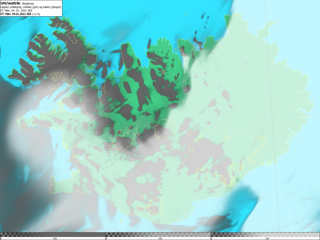Viewport: 320px width, 240px height.
Task: Click the medium grey mid-cloud color scale bar
Action: [158, 235]
